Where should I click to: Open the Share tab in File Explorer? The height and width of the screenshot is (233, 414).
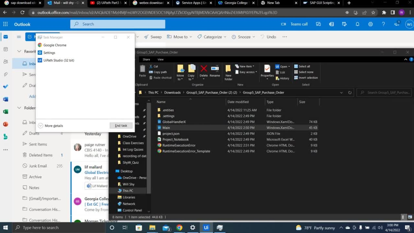(x=146, y=60)
